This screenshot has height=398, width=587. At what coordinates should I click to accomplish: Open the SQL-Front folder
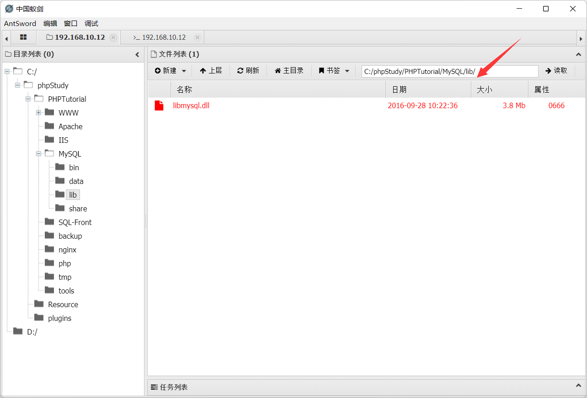(69, 222)
